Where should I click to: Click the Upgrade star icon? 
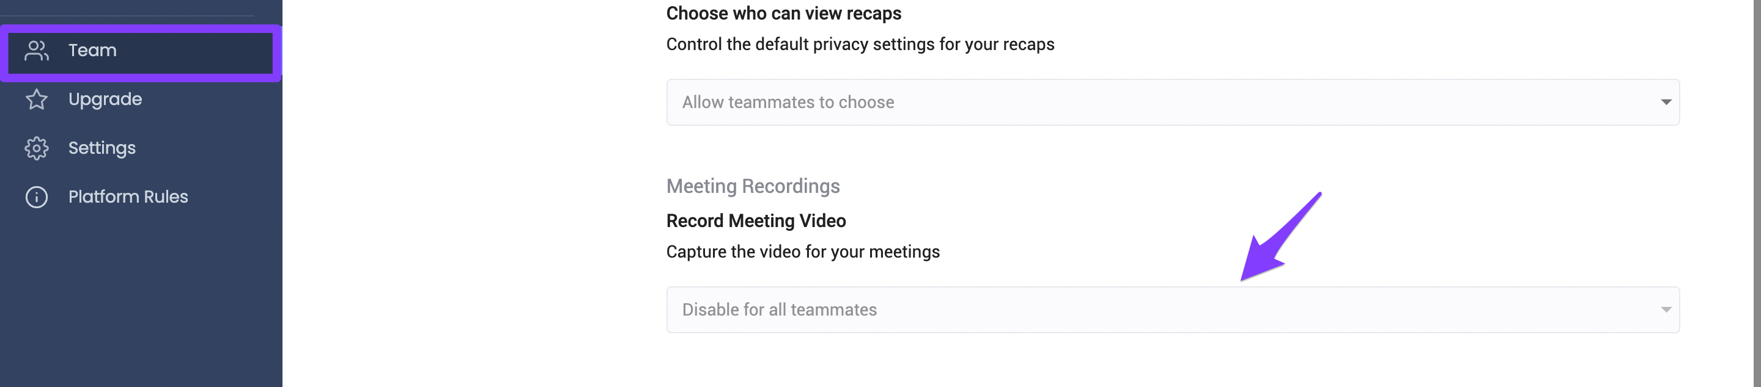point(36,99)
